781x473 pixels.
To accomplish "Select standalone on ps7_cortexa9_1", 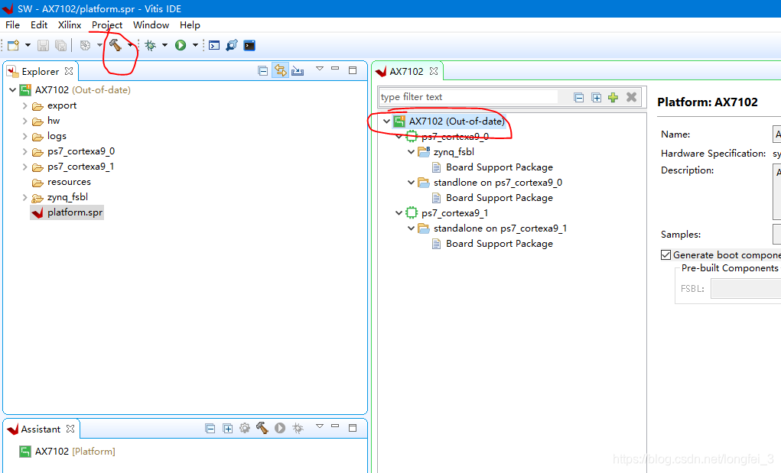I will (500, 228).
